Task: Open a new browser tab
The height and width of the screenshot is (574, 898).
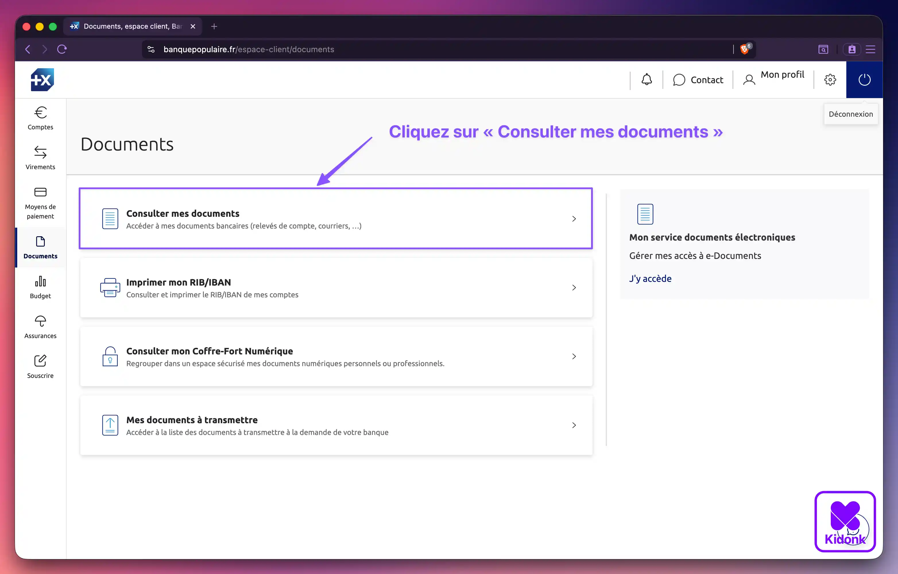Action: click(x=214, y=26)
